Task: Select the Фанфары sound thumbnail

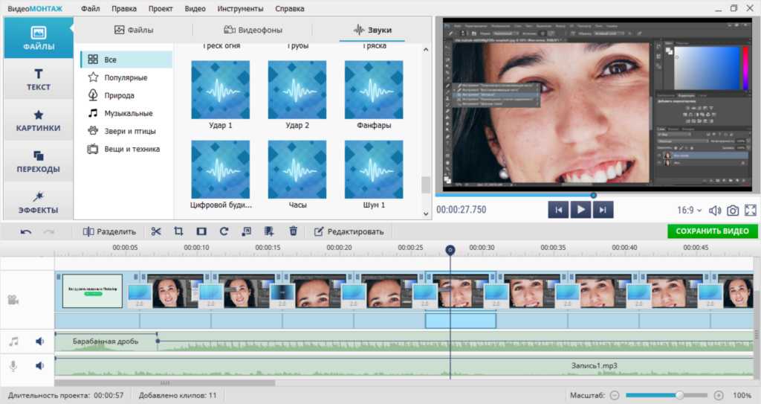Action: [374, 90]
